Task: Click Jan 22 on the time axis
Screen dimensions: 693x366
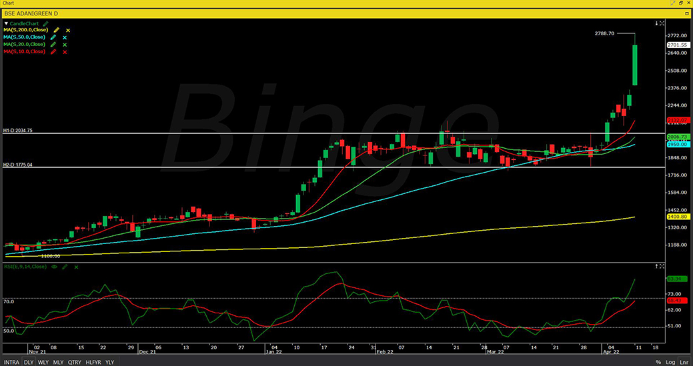Action: (x=274, y=352)
